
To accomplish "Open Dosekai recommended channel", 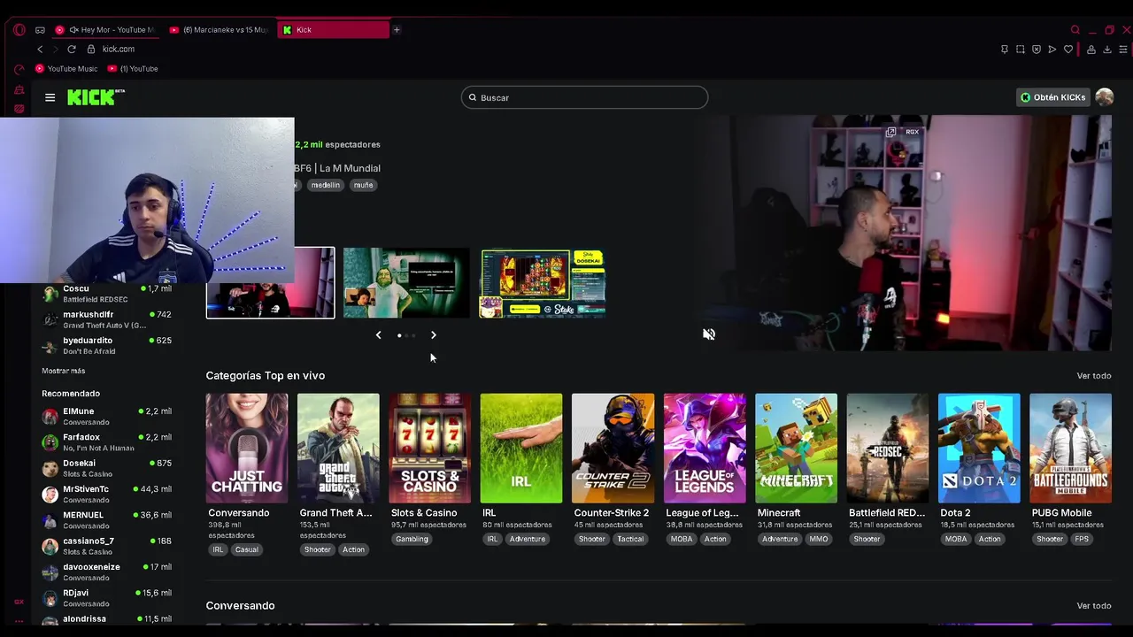I will coord(106,468).
